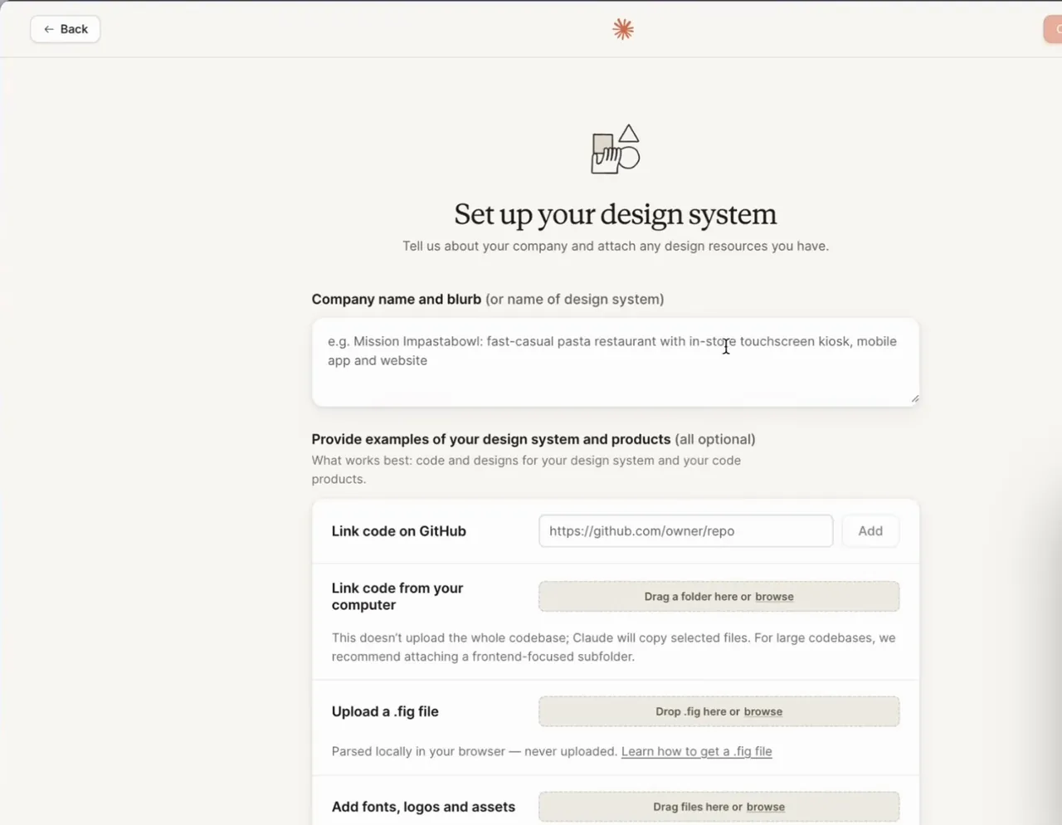Viewport: 1062px width, 825px height.
Task: Click the 'Company name and blurb' label
Action: (397, 299)
